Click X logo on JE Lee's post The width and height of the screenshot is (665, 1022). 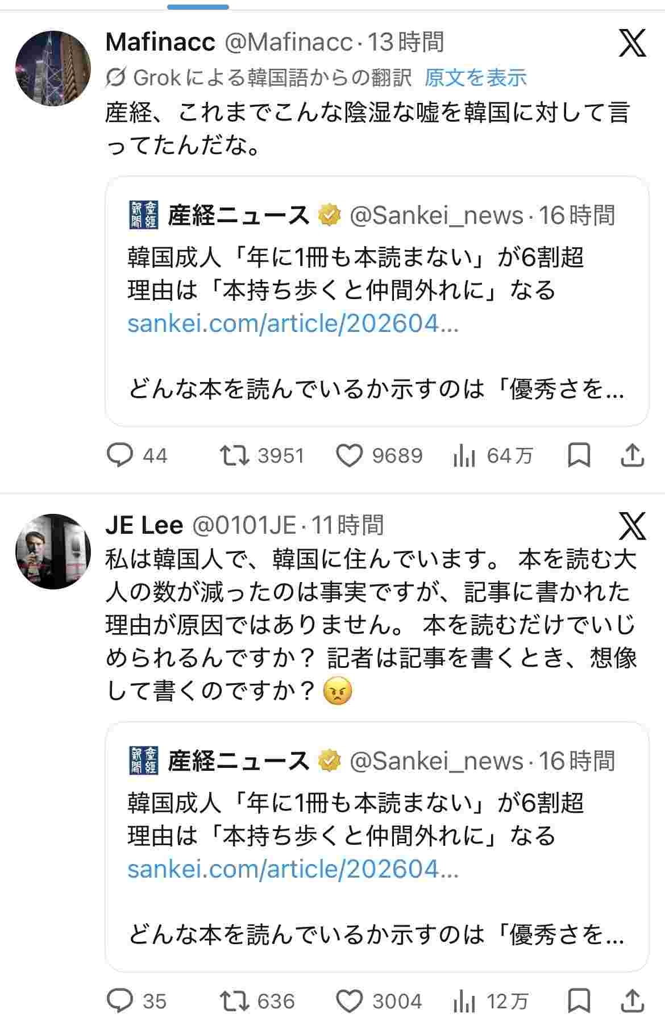coord(632,526)
